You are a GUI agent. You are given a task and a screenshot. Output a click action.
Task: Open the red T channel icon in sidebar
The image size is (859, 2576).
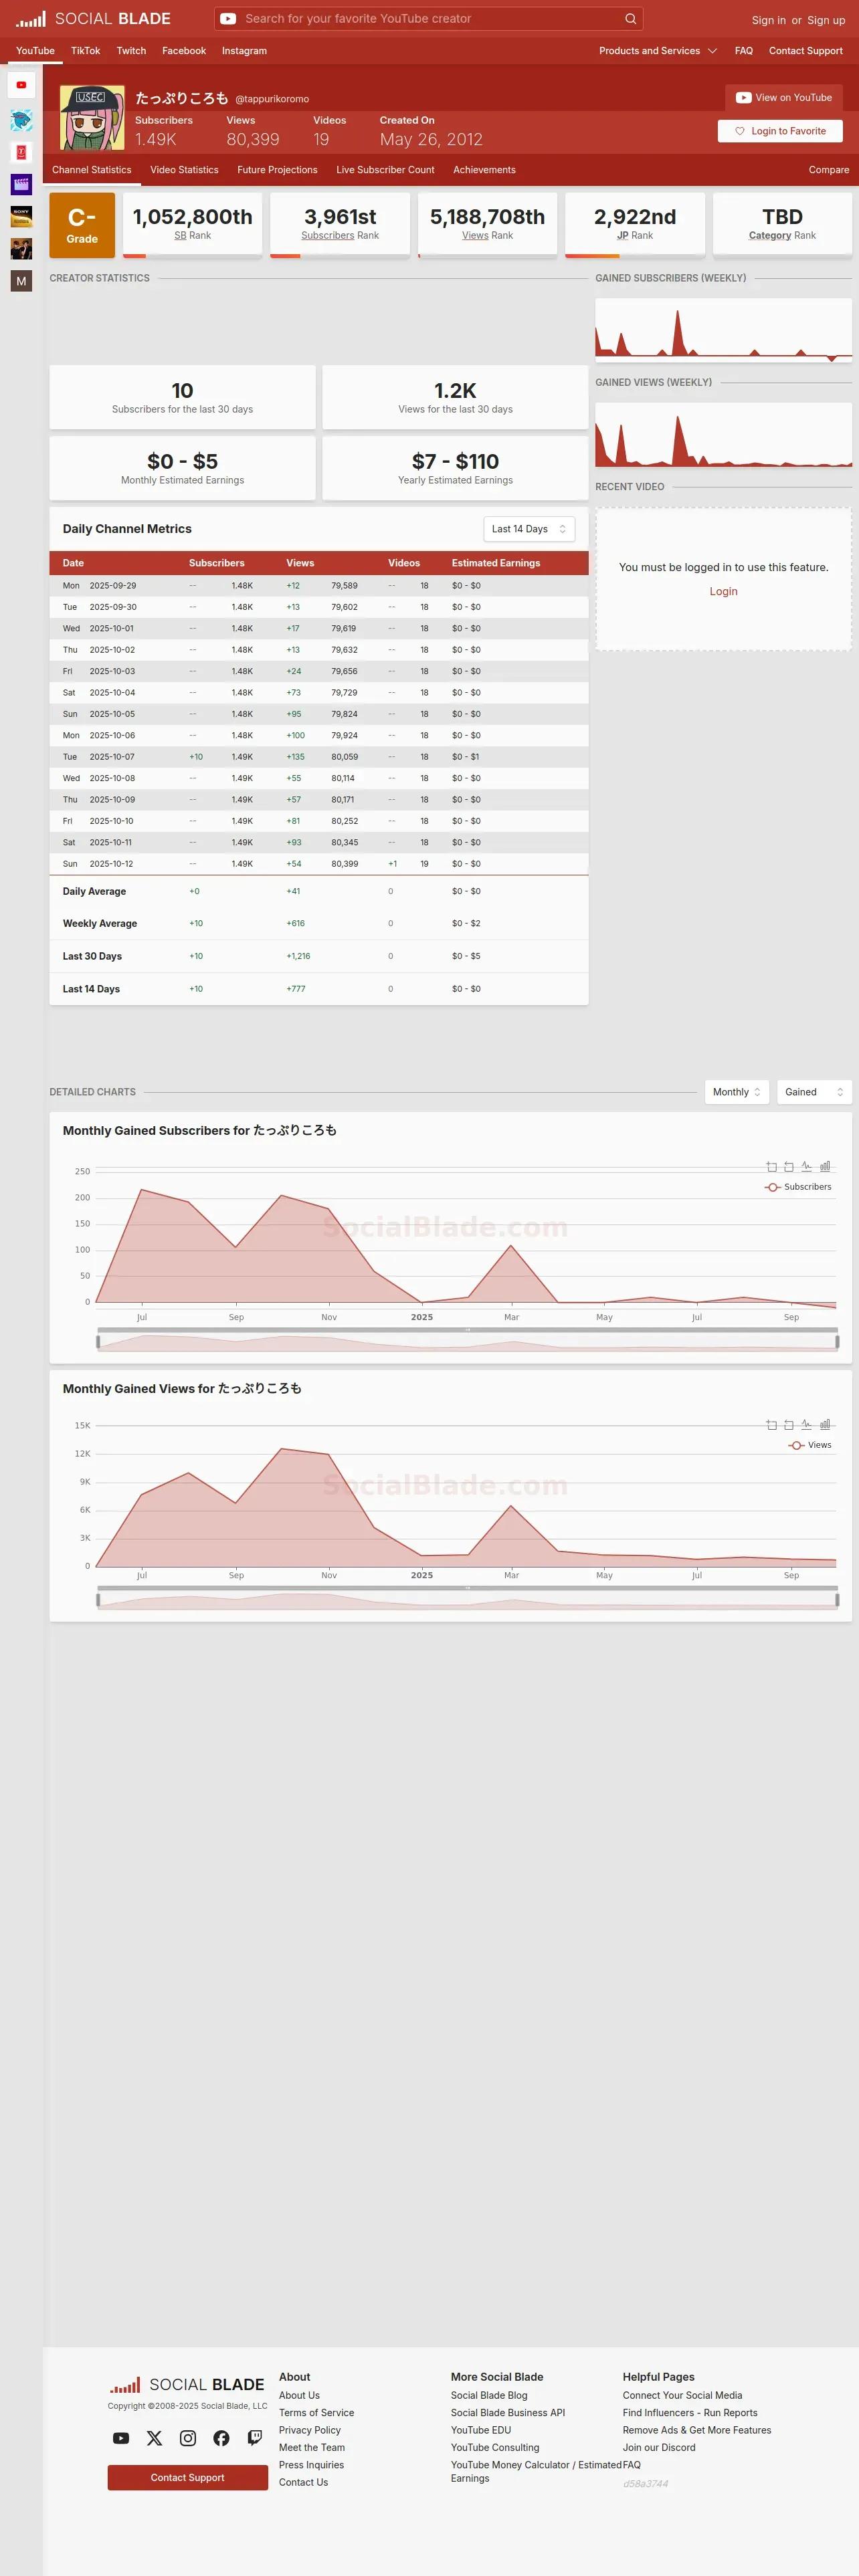21,152
